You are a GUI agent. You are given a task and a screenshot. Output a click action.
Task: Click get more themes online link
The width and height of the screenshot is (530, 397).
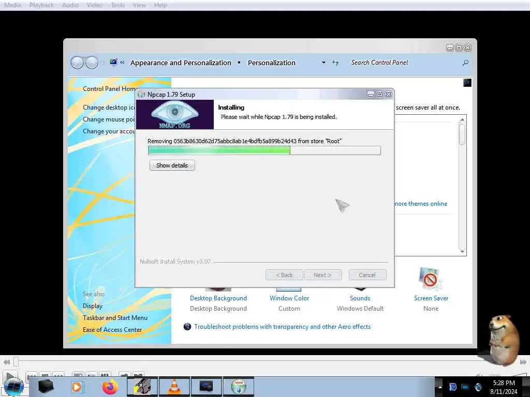coord(421,204)
